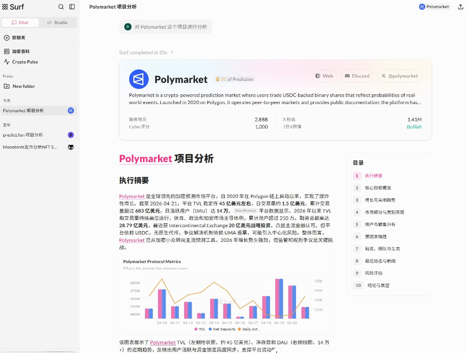Viewport: 467px width, 353px height.
Task: Jump to section 2 核心指标概览
Action: (372, 188)
